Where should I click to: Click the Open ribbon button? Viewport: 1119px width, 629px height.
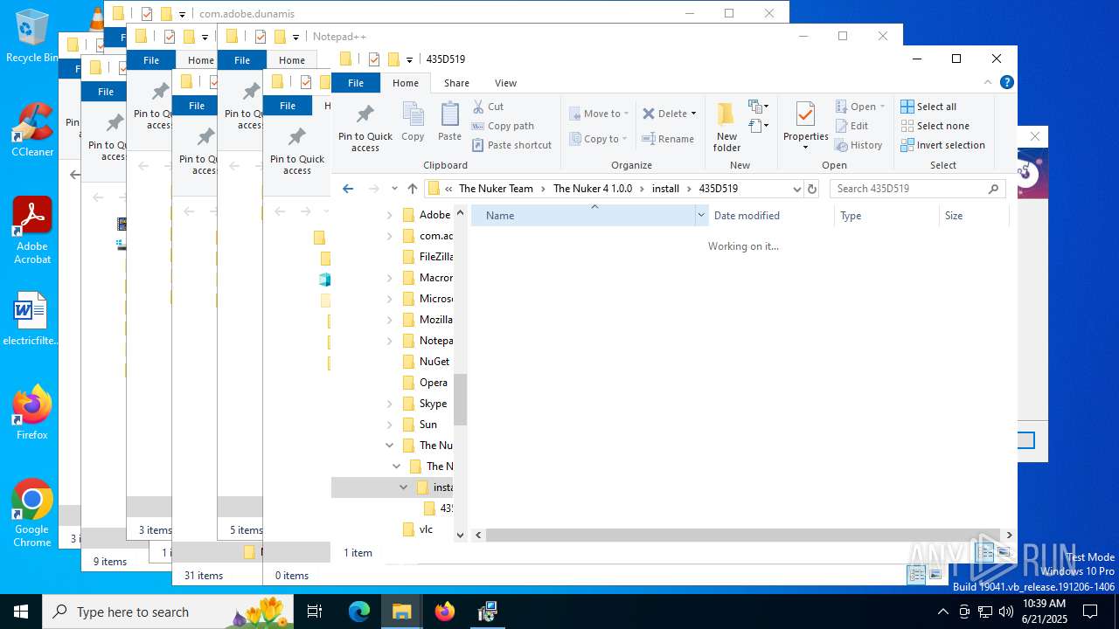(860, 107)
